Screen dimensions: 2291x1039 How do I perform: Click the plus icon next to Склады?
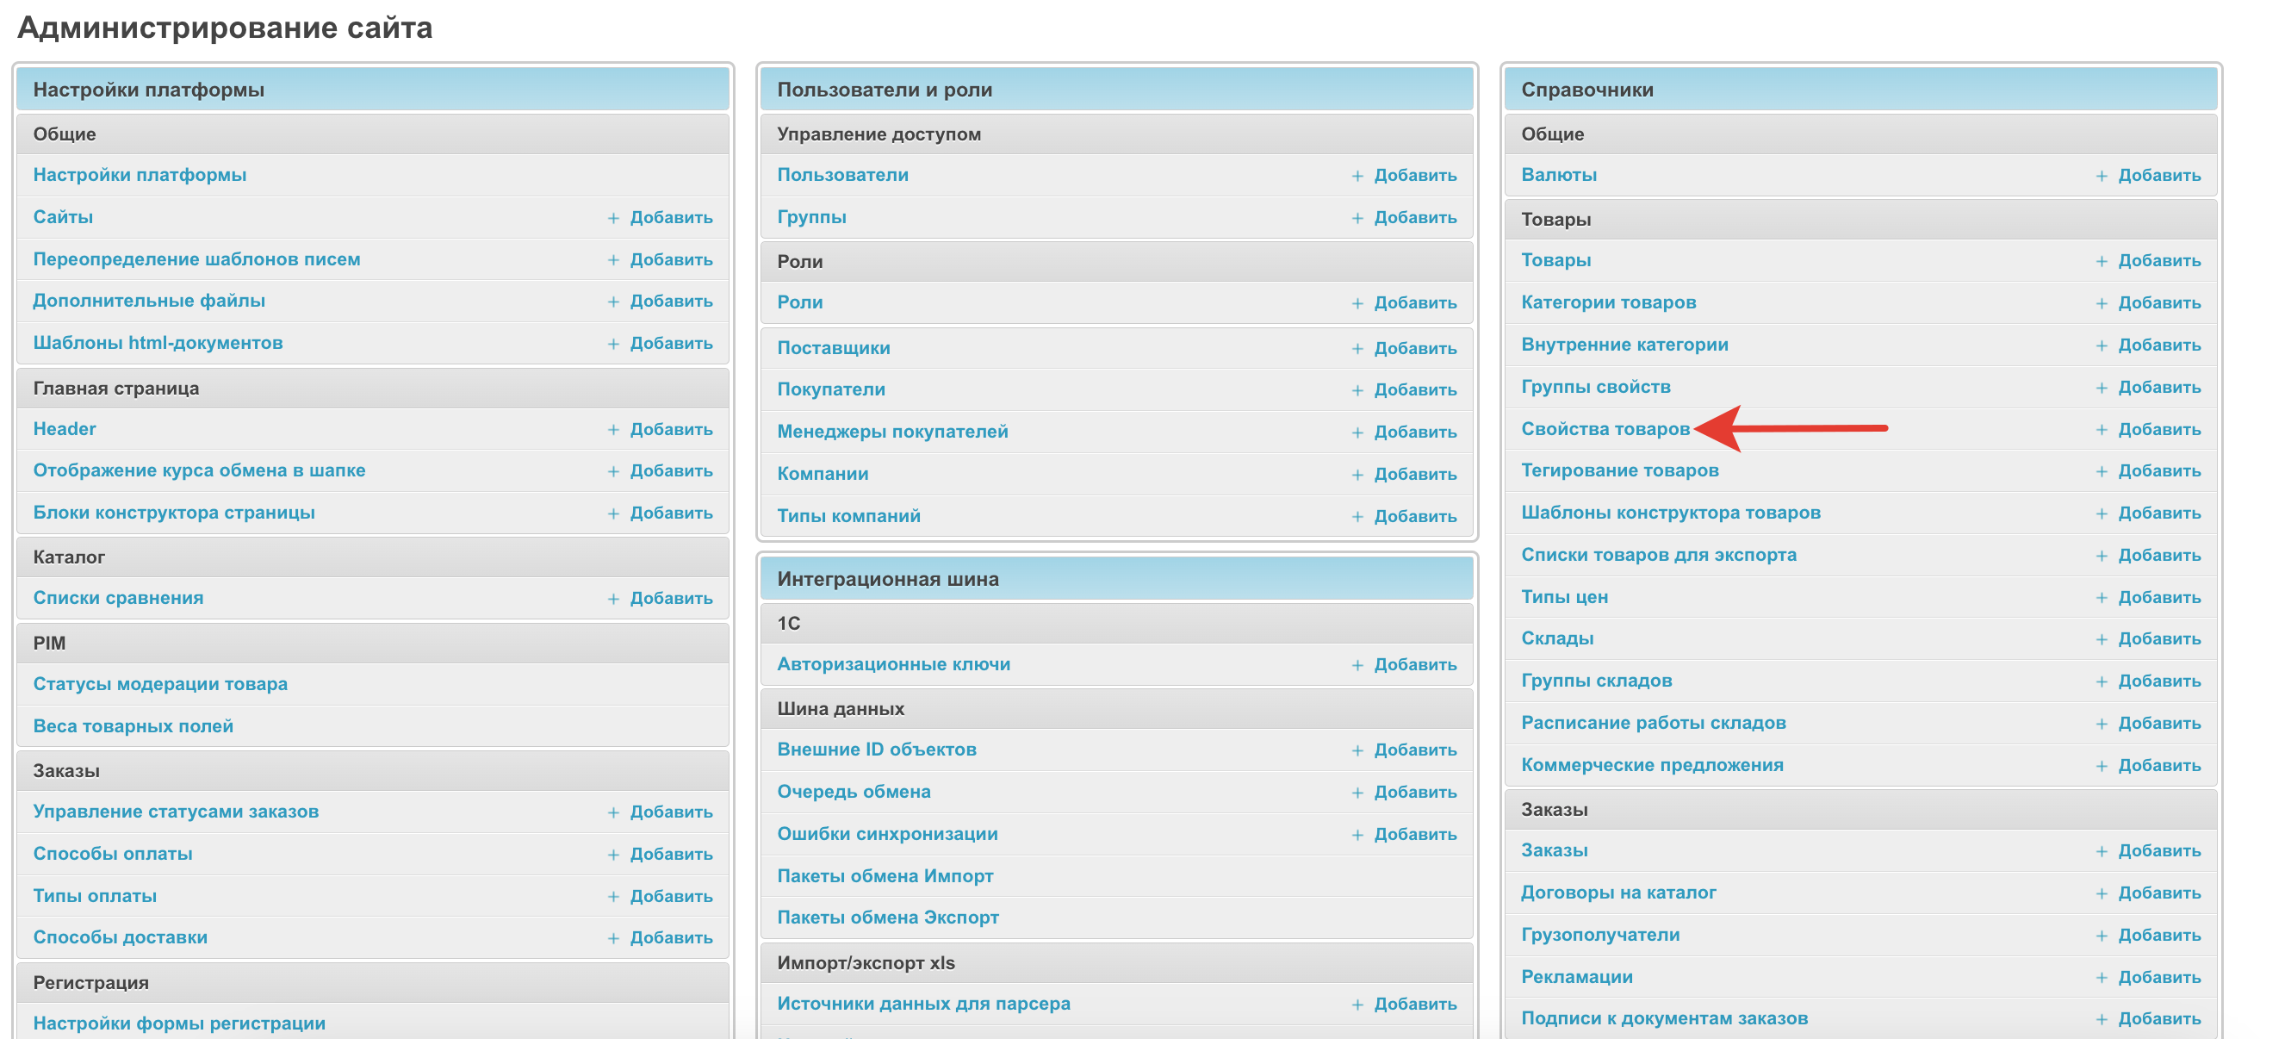coord(2102,639)
